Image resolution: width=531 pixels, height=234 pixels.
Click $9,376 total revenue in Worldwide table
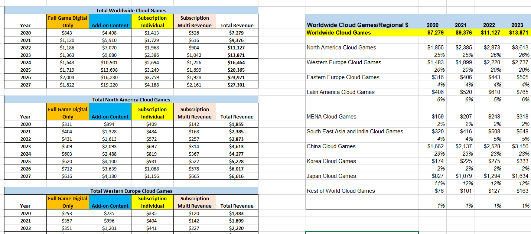pos(237,40)
